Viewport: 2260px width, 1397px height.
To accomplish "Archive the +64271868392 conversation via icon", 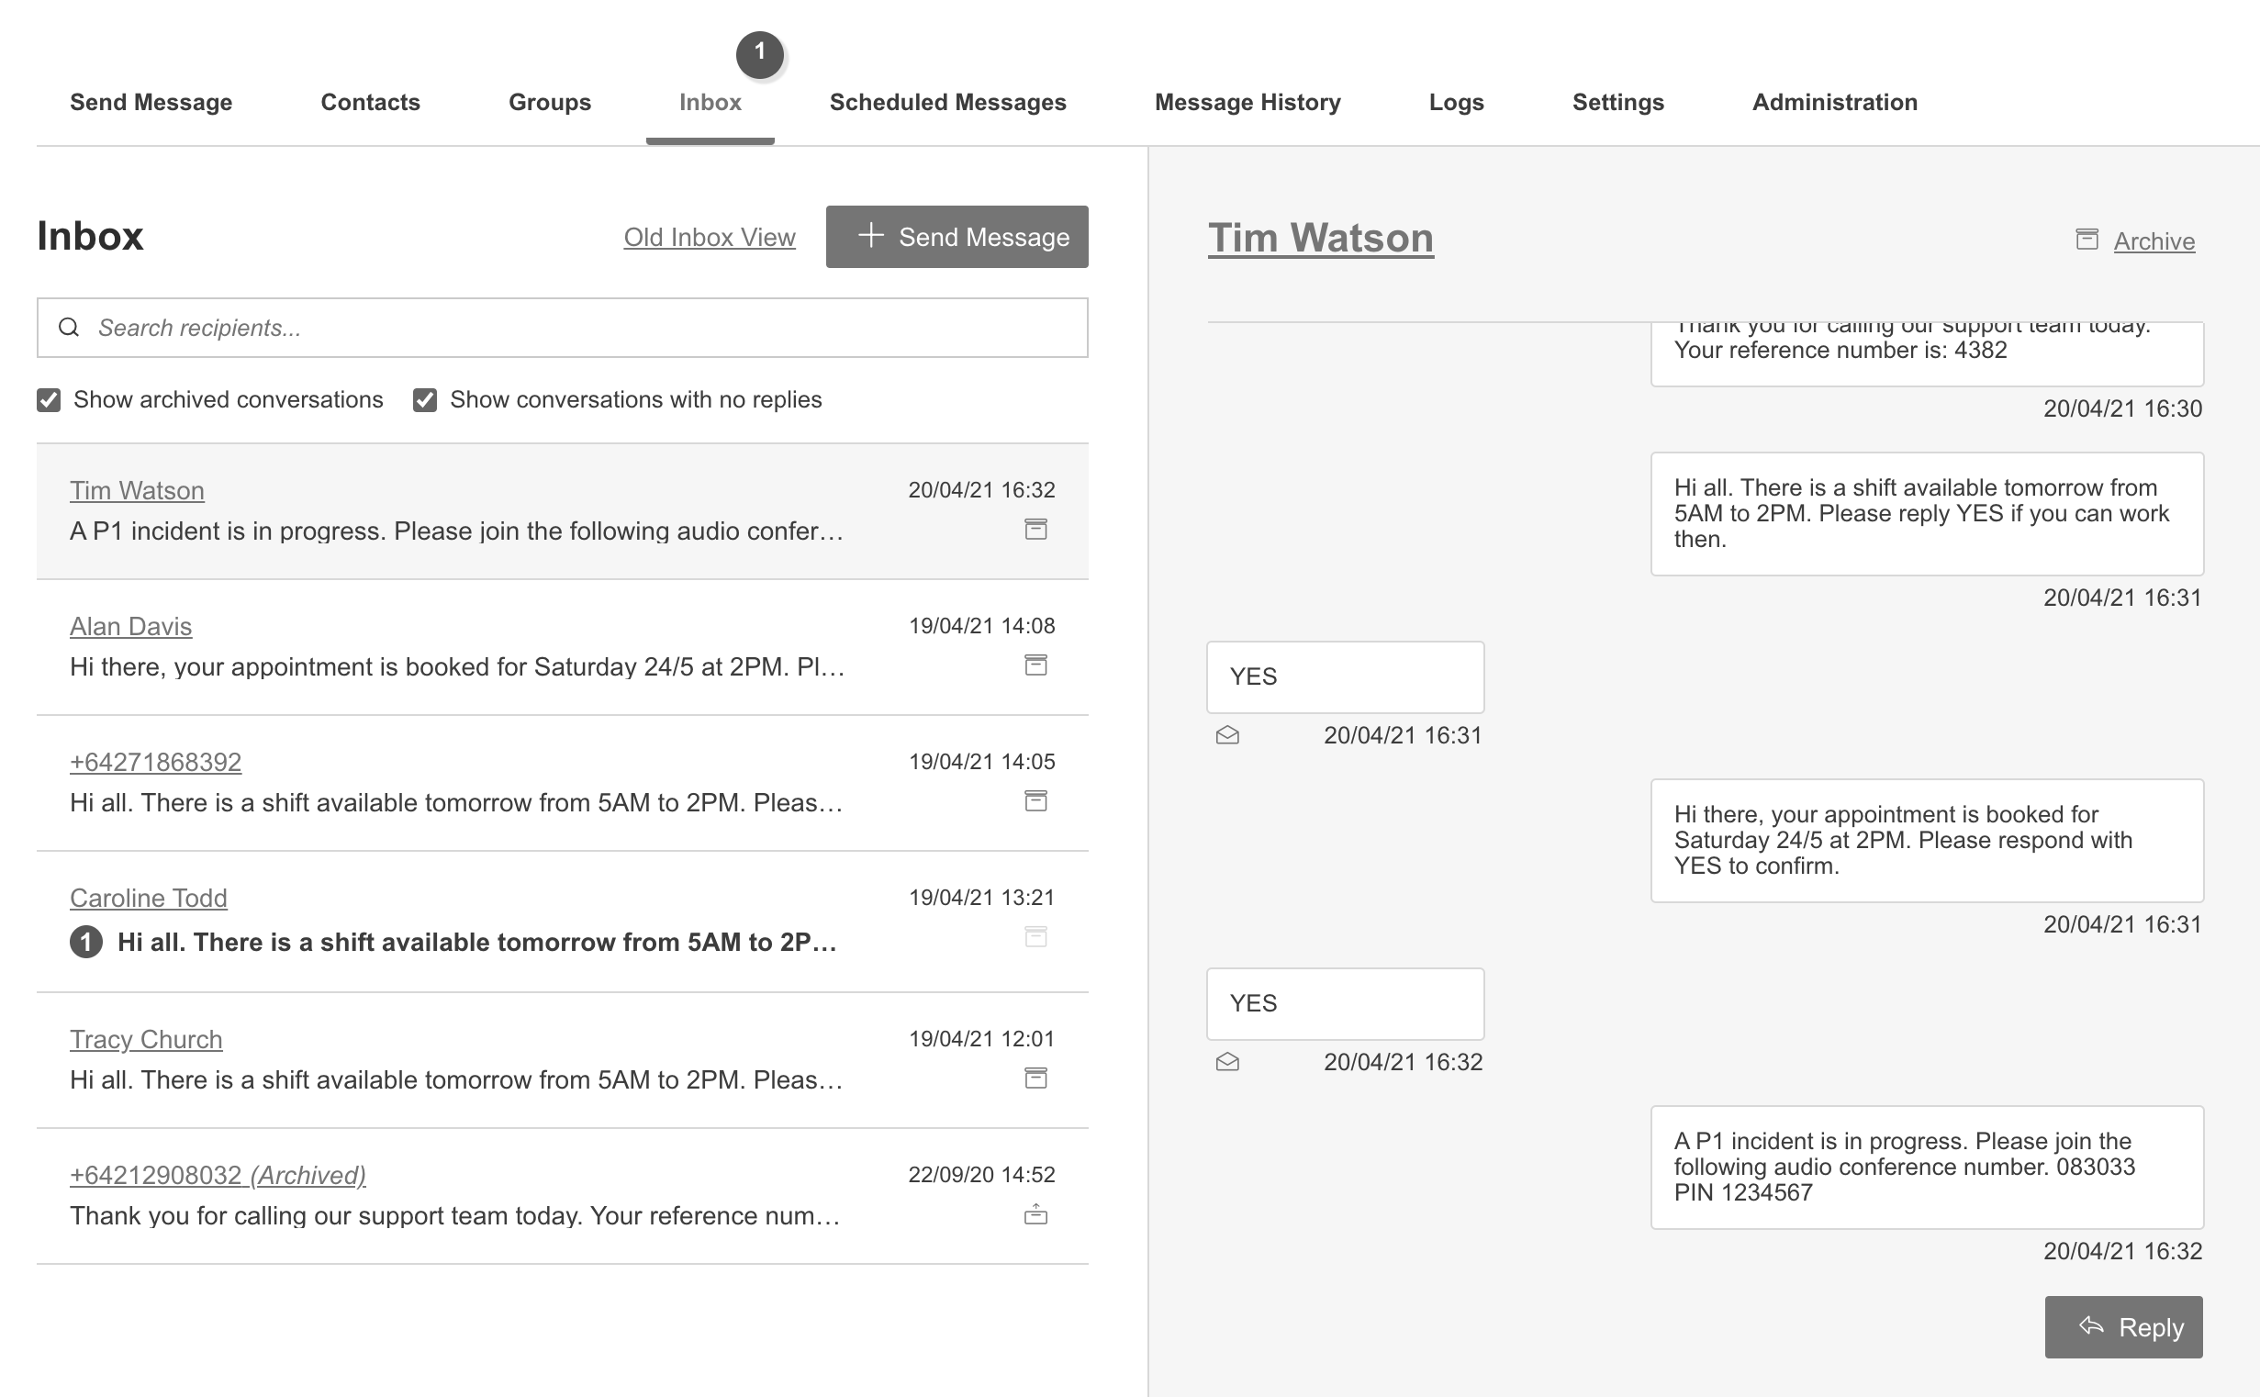I will click(1035, 801).
